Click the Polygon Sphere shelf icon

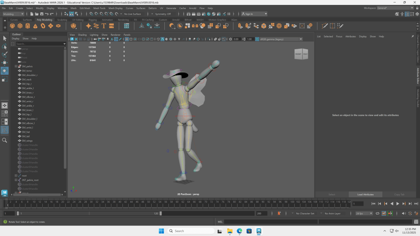pos(13,26)
